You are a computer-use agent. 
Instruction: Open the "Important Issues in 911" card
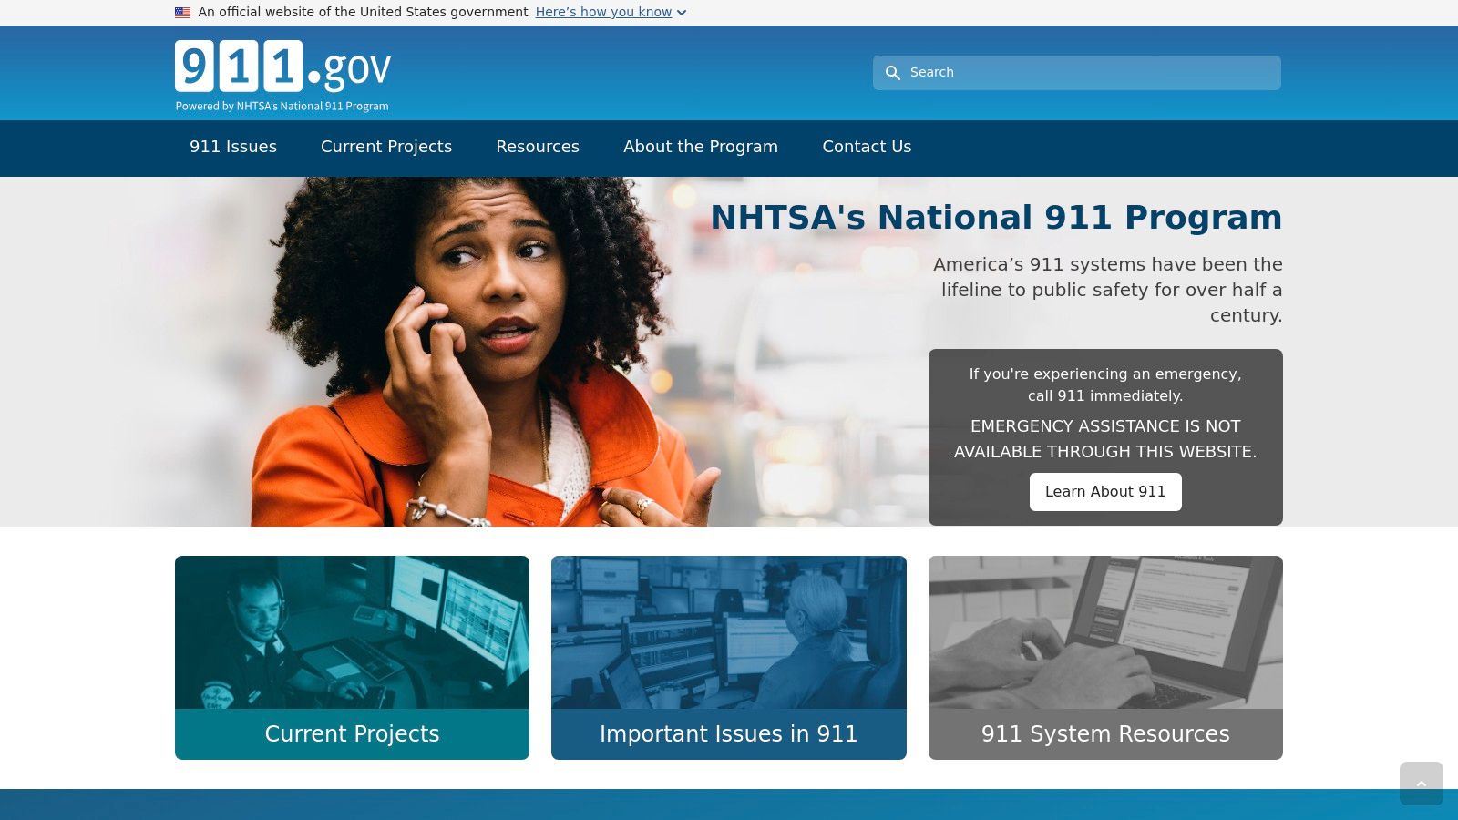coord(728,733)
